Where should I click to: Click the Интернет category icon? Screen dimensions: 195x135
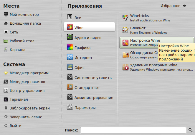(x=70, y=57)
